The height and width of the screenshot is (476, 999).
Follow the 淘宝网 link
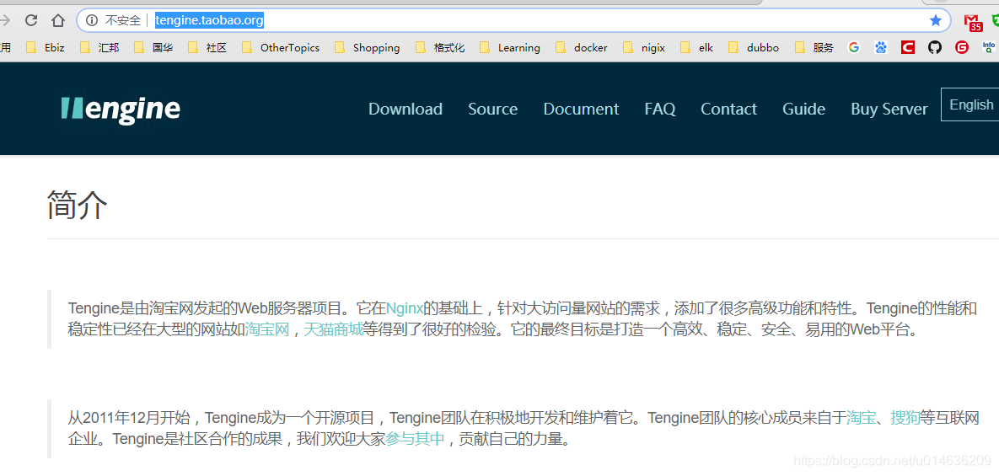(267, 329)
